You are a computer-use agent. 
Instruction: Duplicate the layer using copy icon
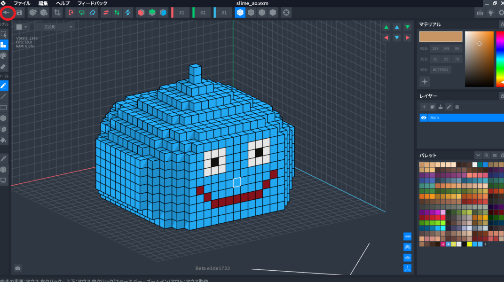point(433,107)
